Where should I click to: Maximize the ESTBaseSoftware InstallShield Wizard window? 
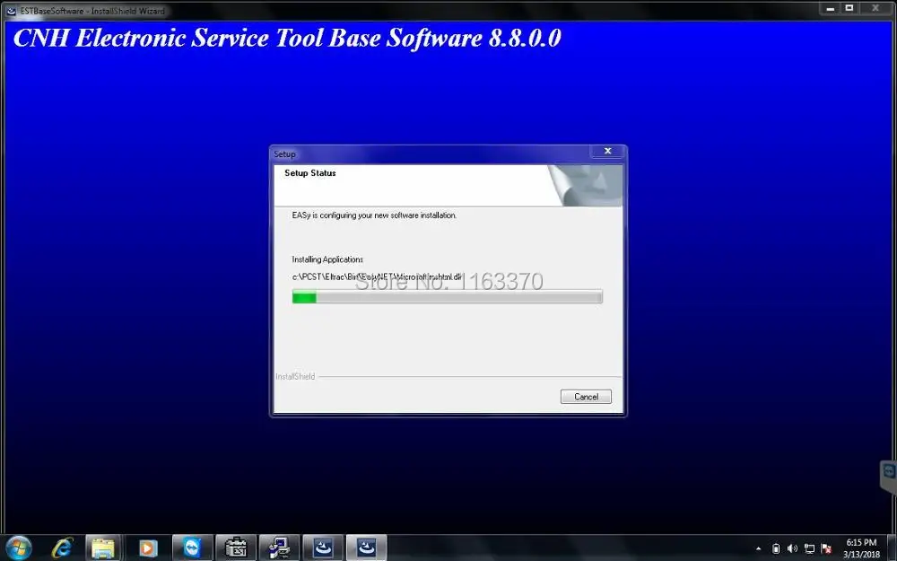849,8
